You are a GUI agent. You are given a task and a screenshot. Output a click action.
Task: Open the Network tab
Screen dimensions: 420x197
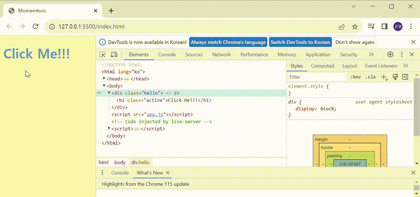click(221, 54)
